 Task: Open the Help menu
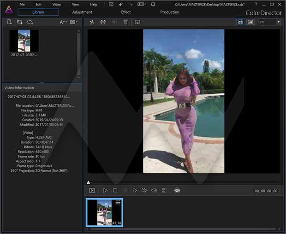coord(94,4)
